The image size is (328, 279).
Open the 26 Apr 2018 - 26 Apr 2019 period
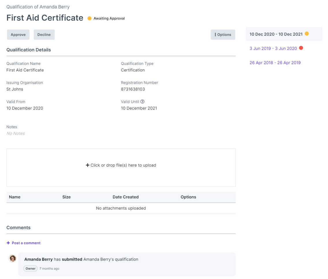[x=275, y=63]
